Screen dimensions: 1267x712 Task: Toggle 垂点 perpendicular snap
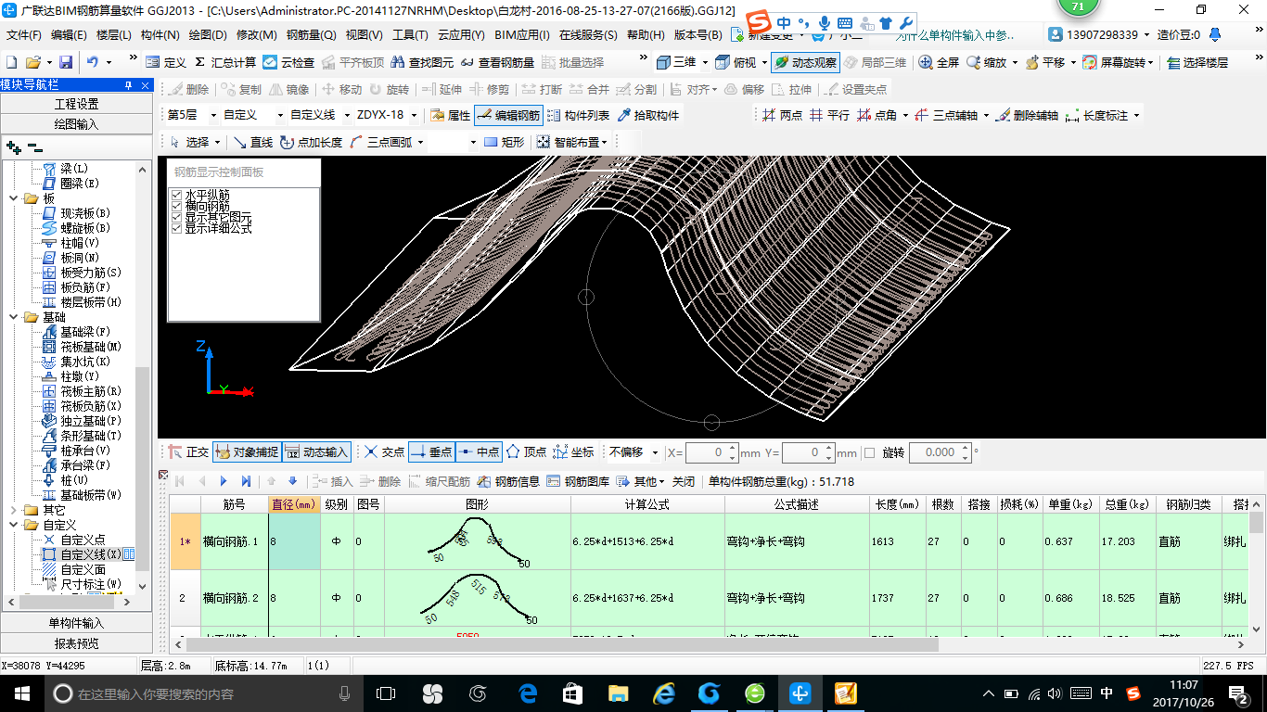(x=430, y=452)
